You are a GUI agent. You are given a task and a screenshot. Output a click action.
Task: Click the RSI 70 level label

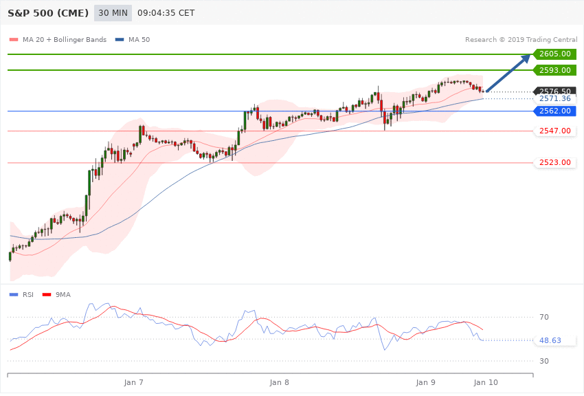click(544, 318)
